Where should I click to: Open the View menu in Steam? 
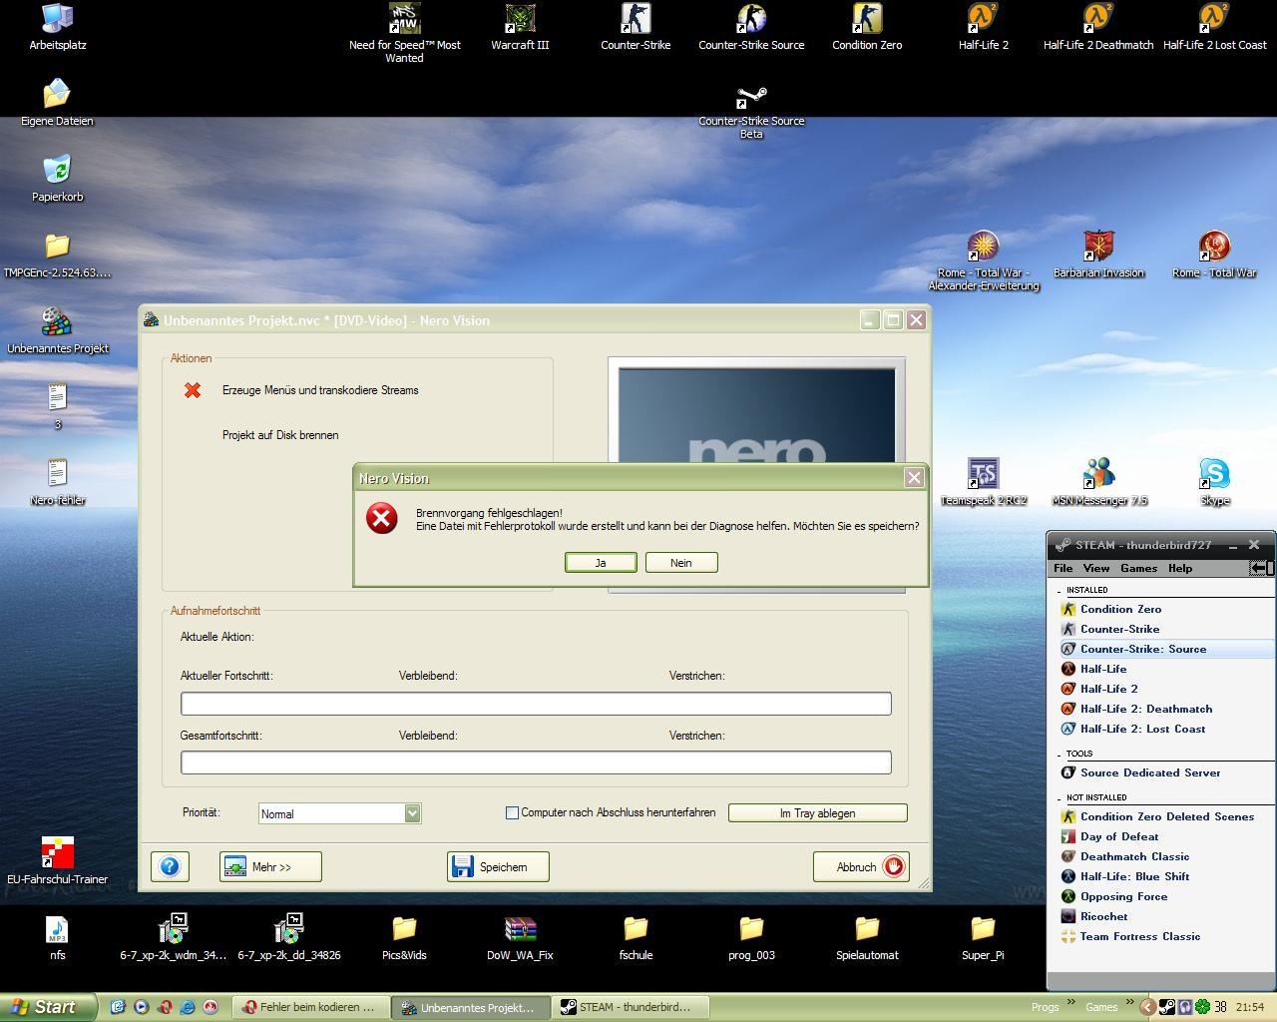click(1096, 568)
